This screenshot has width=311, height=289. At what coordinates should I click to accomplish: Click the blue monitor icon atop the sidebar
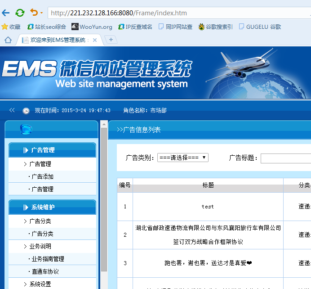point(26,130)
